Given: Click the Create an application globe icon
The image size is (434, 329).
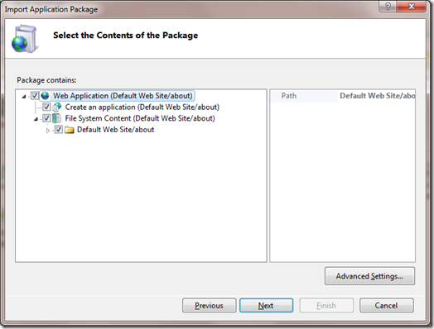Looking at the screenshot, I should point(57,107).
